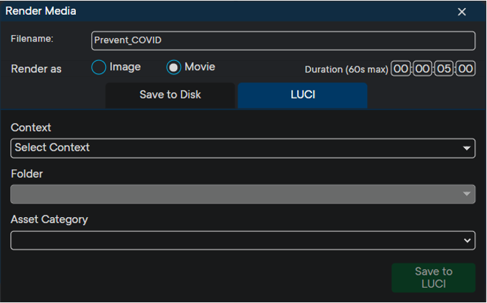The image size is (487, 303).
Task: Open the Select Context dropdown
Action: pos(243,147)
